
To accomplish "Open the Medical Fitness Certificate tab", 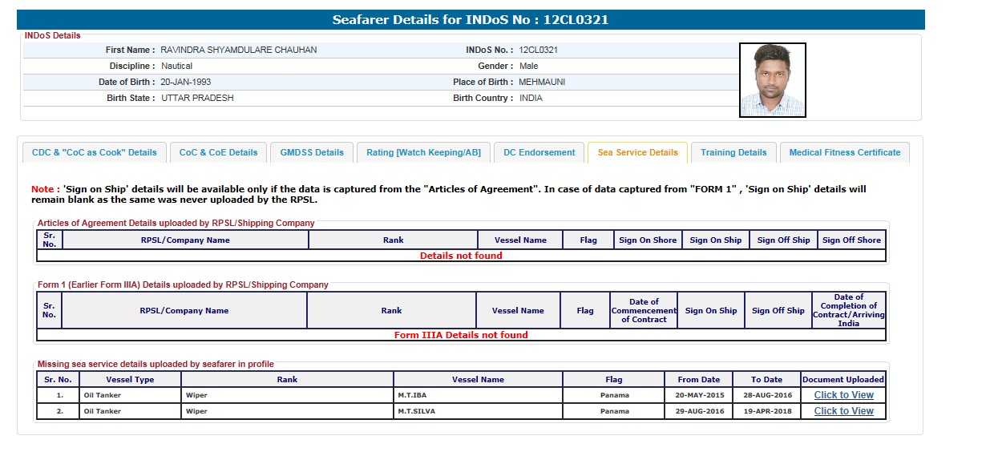I will (844, 152).
